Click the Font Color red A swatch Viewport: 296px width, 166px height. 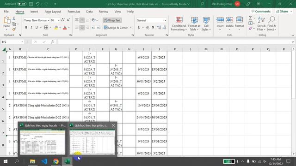point(65,28)
